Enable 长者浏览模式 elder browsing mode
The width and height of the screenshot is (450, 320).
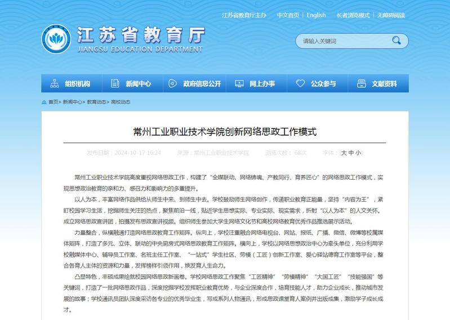click(x=353, y=15)
